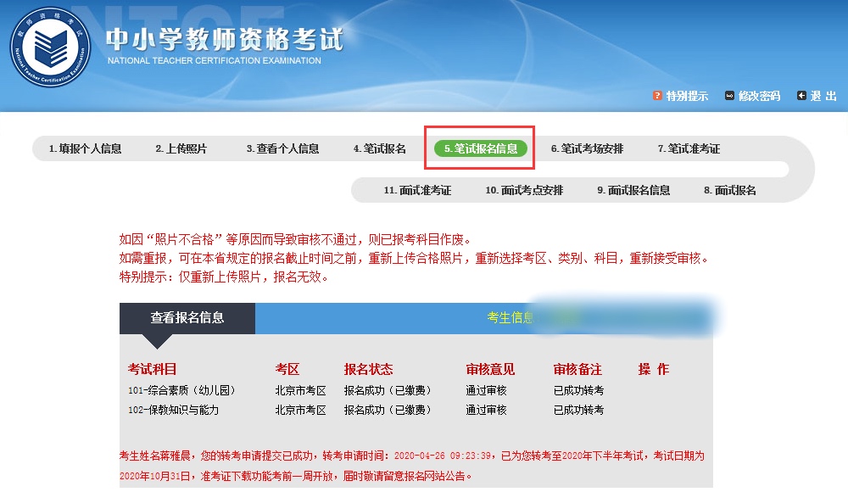Go to step 1. 填报个人信息
The width and height of the screenshot is (848, 492).
[x=85, y=148]
